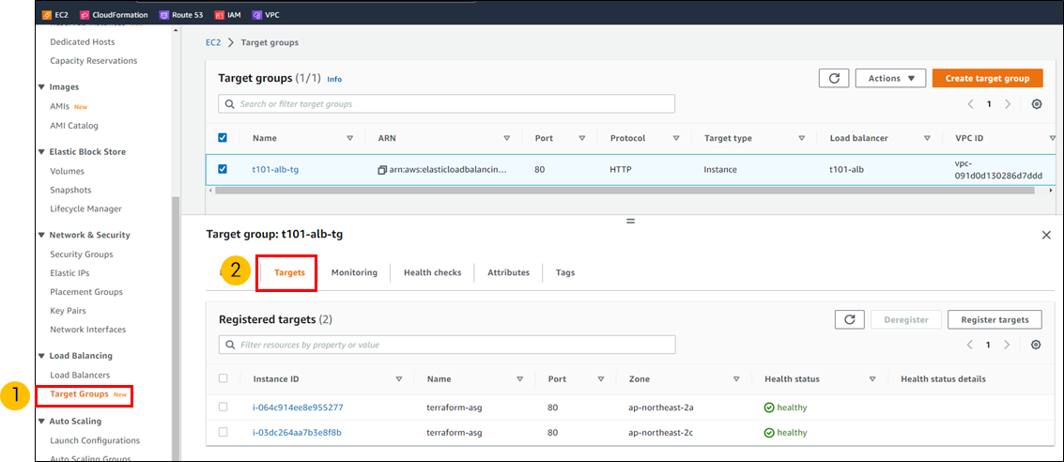This screenshot has height=462, width=1064.
Task: Switch to the Attributes tab
Action: (508, 272)
